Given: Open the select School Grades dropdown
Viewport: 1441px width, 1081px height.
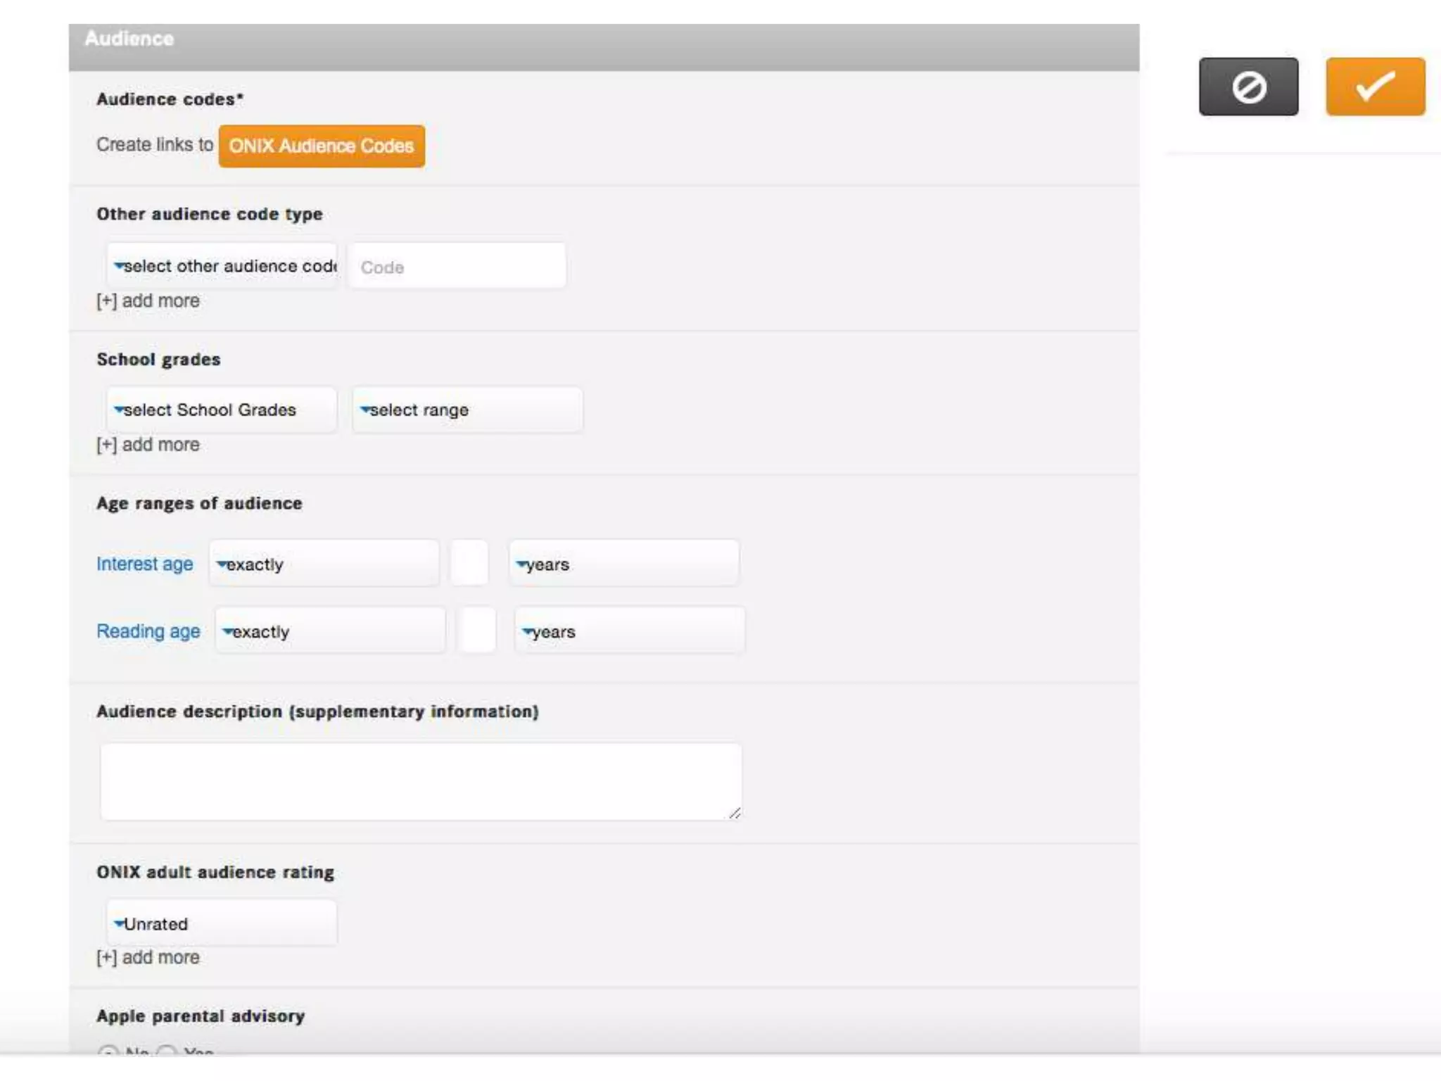Looking at the screenshot, I should pyautogui.click(x=221, y=410).
